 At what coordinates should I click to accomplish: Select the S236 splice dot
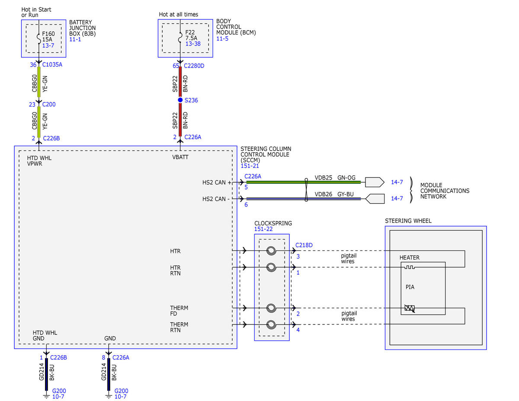180,100
